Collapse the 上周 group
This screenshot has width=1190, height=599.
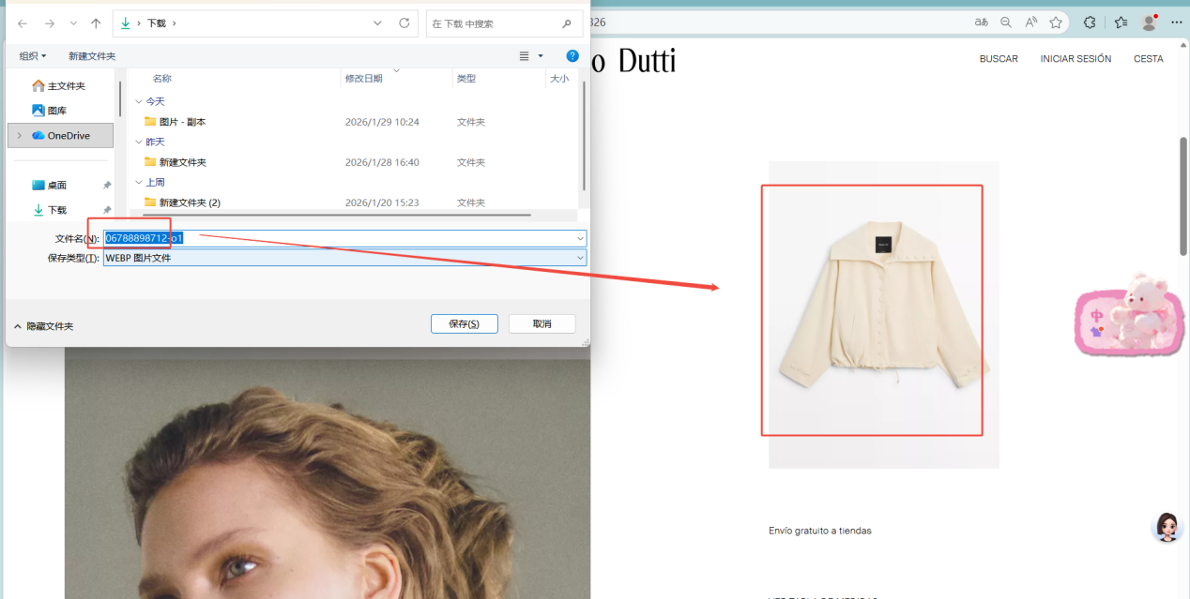(139, 182)
